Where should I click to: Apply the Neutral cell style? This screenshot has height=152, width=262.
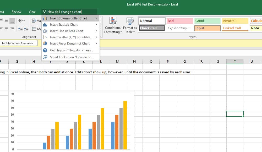click(235, 21)
